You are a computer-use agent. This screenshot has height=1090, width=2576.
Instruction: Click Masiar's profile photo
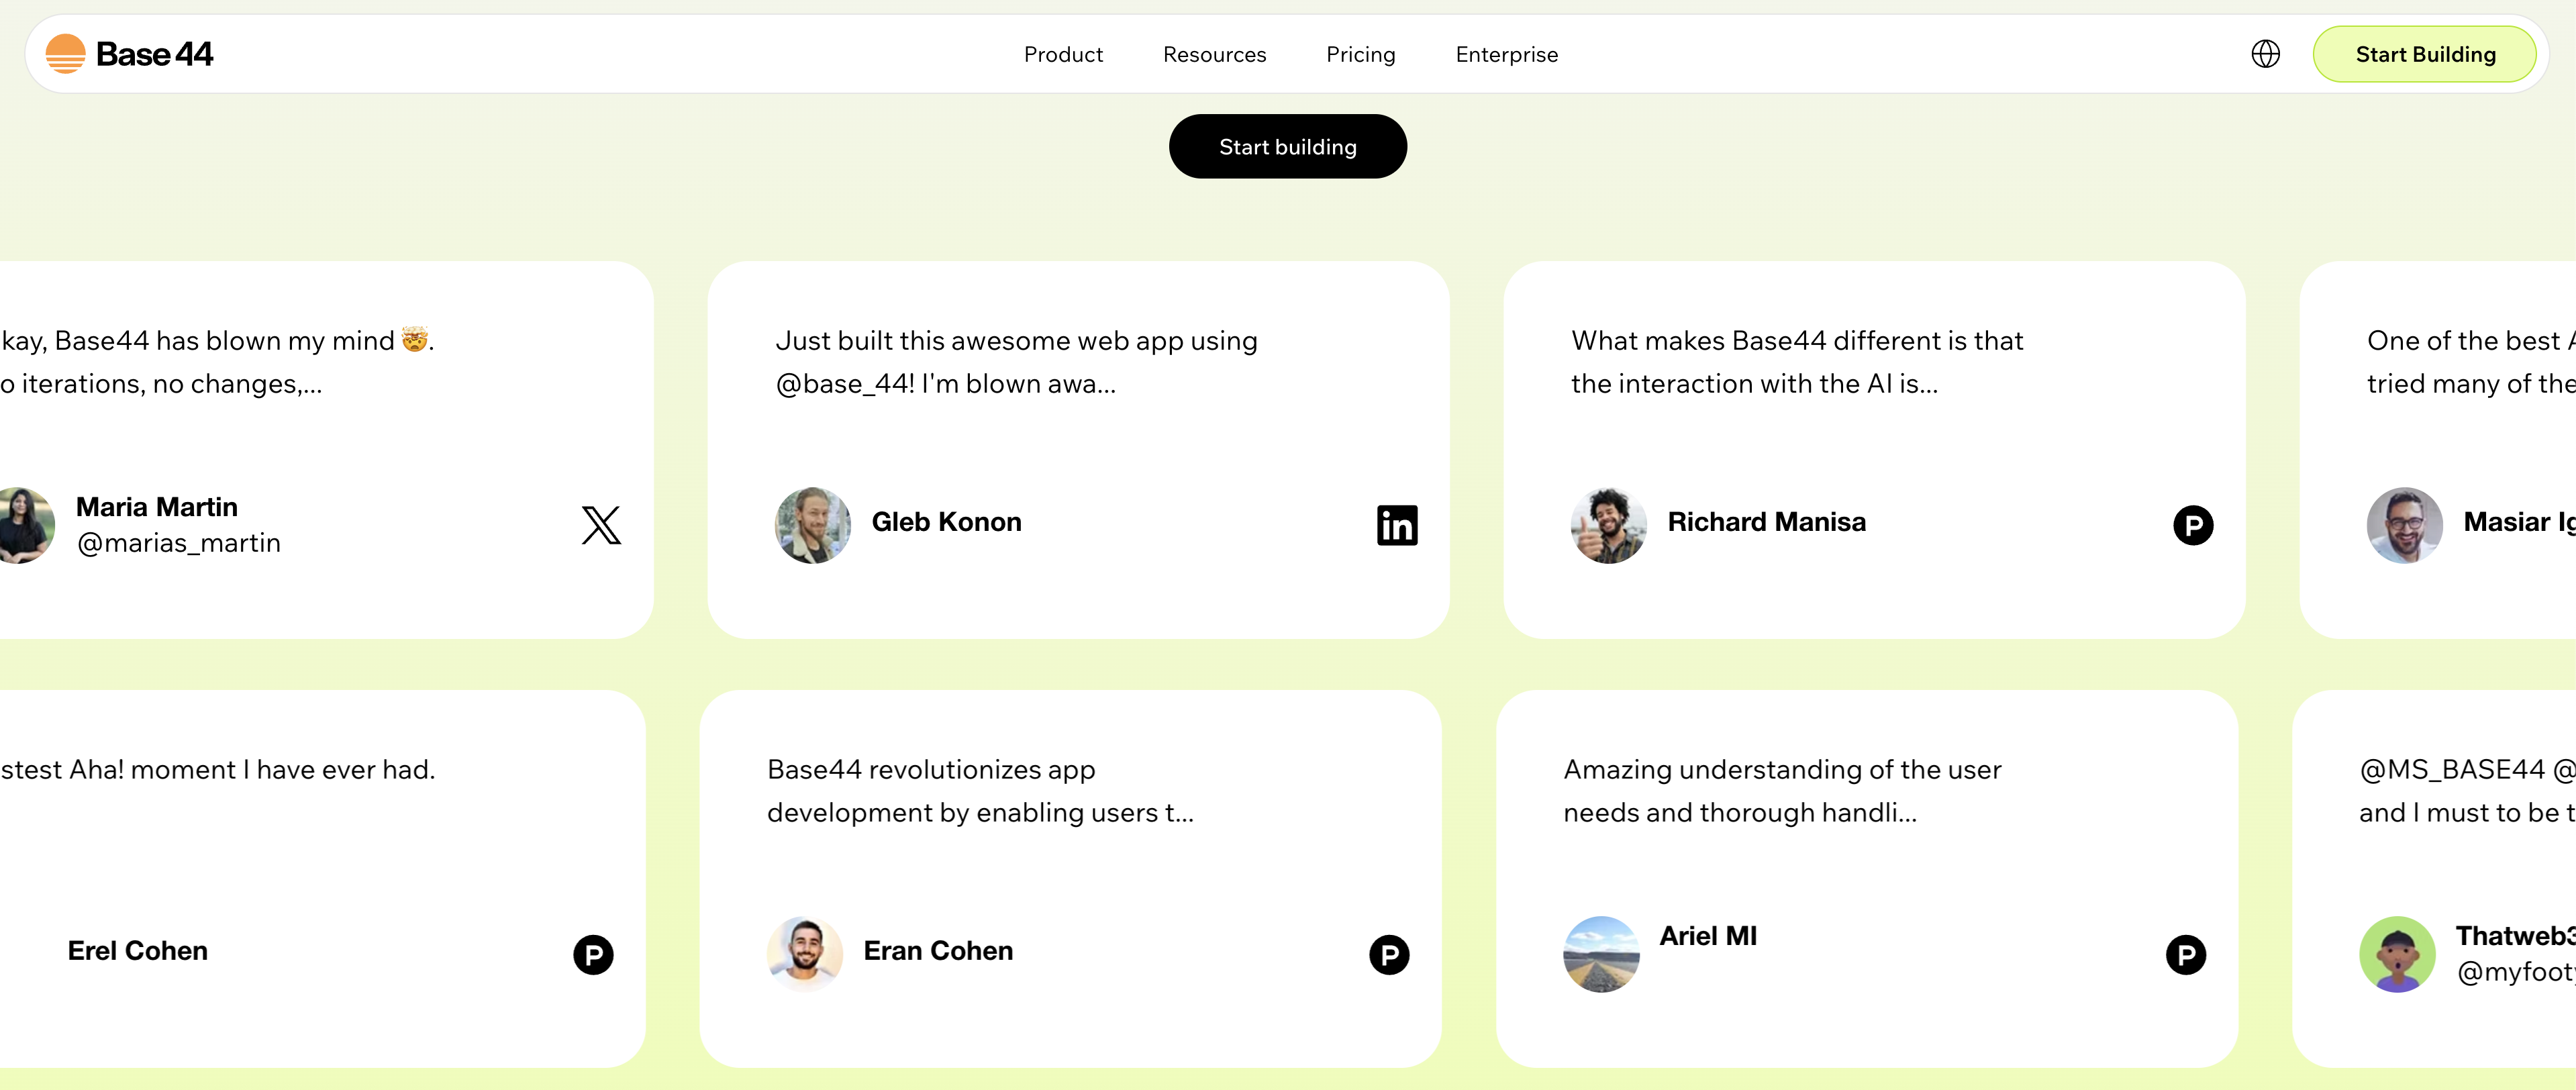pos(2404,525)
